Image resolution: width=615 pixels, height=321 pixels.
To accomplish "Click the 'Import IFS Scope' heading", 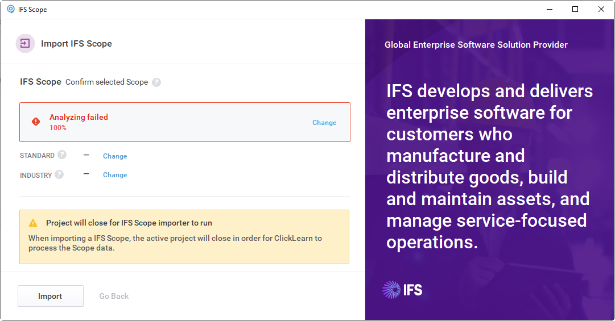I will [76, 43].
